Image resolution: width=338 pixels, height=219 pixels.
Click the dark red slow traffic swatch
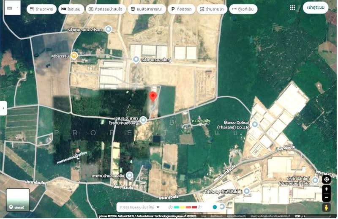[x=194, y=207]
